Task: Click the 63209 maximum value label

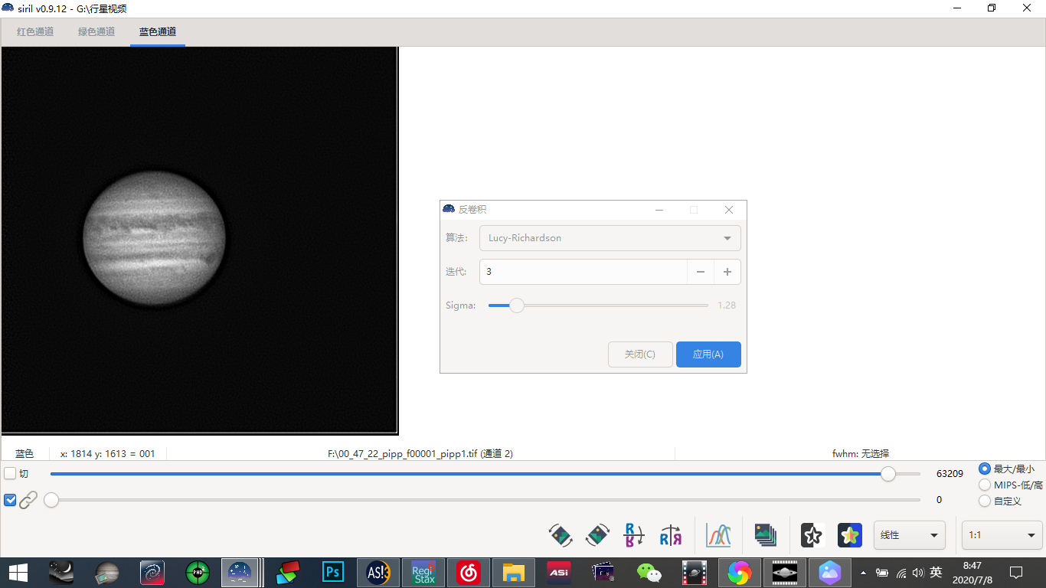Action: point(950,474)
